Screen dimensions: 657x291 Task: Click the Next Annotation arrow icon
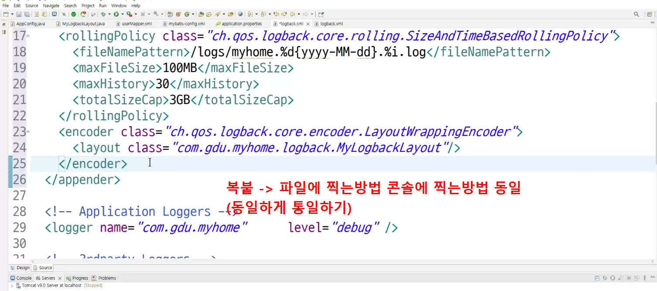tap(250, 14)
